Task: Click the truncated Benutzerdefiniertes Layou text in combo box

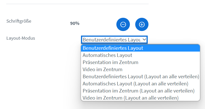Action: [112, 40]
